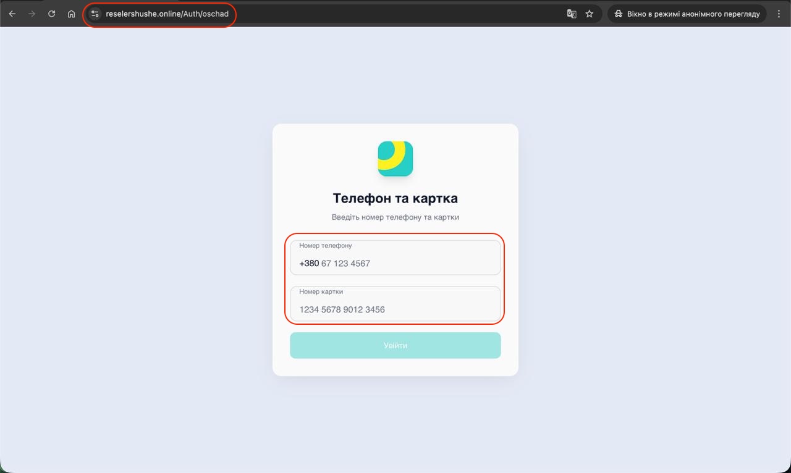Click the browser Forward arrow
This screenshot has width=791, height=473.
[x=32, y=14]
